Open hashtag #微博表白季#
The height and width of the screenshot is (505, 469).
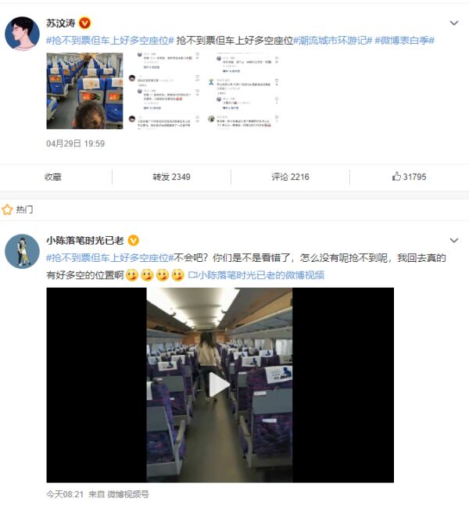(x=404, y=41)
